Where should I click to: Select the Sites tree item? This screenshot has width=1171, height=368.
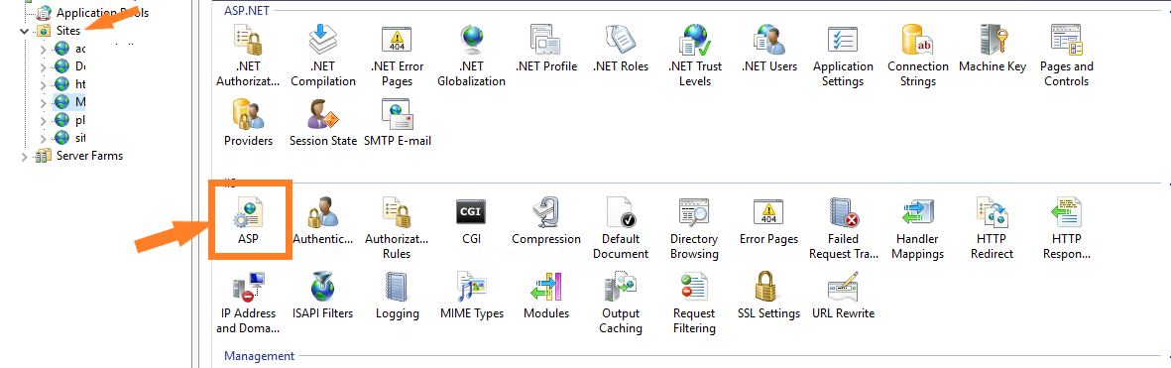pos(68,31)
